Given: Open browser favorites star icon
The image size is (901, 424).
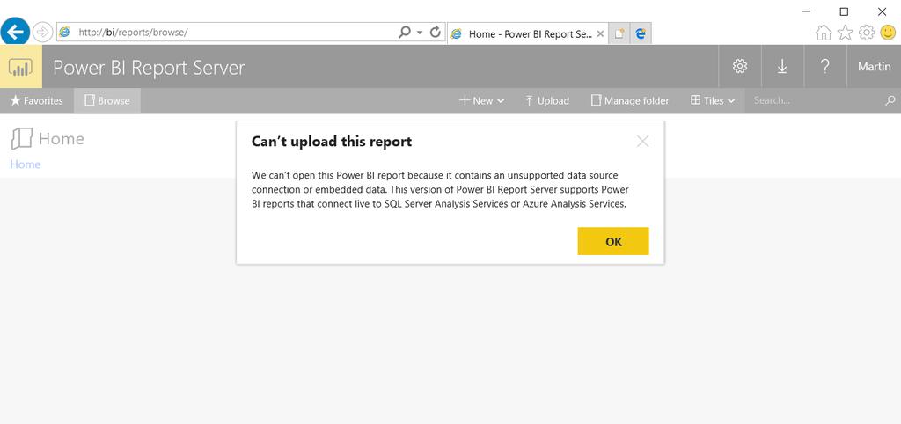Looking at the screenshot, I should (x=845, y=33).
